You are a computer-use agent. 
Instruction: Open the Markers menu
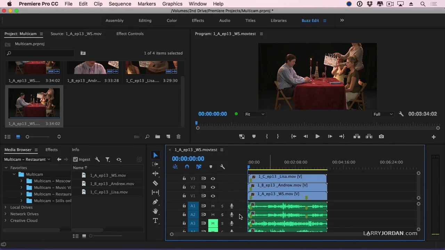[x=146, y=4]
